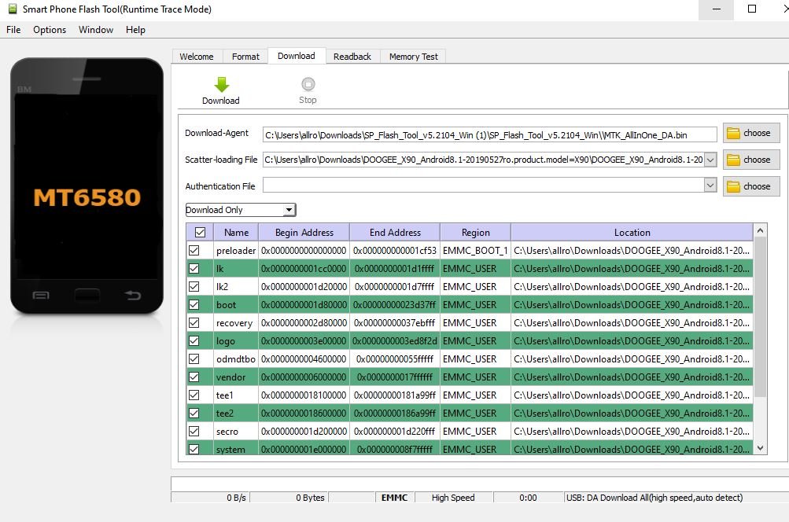The image size is (789, 522).
Task: Click choose button for Download-Agent
Action: coord(751,133)
